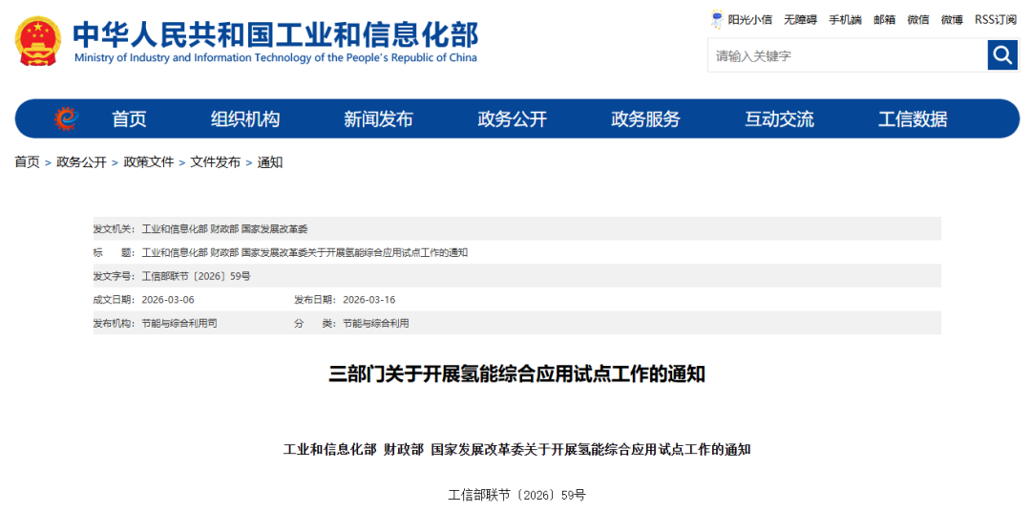The image size is (1031, 512).
Task: Select 互动交流 navigation item
Action: 779,119
